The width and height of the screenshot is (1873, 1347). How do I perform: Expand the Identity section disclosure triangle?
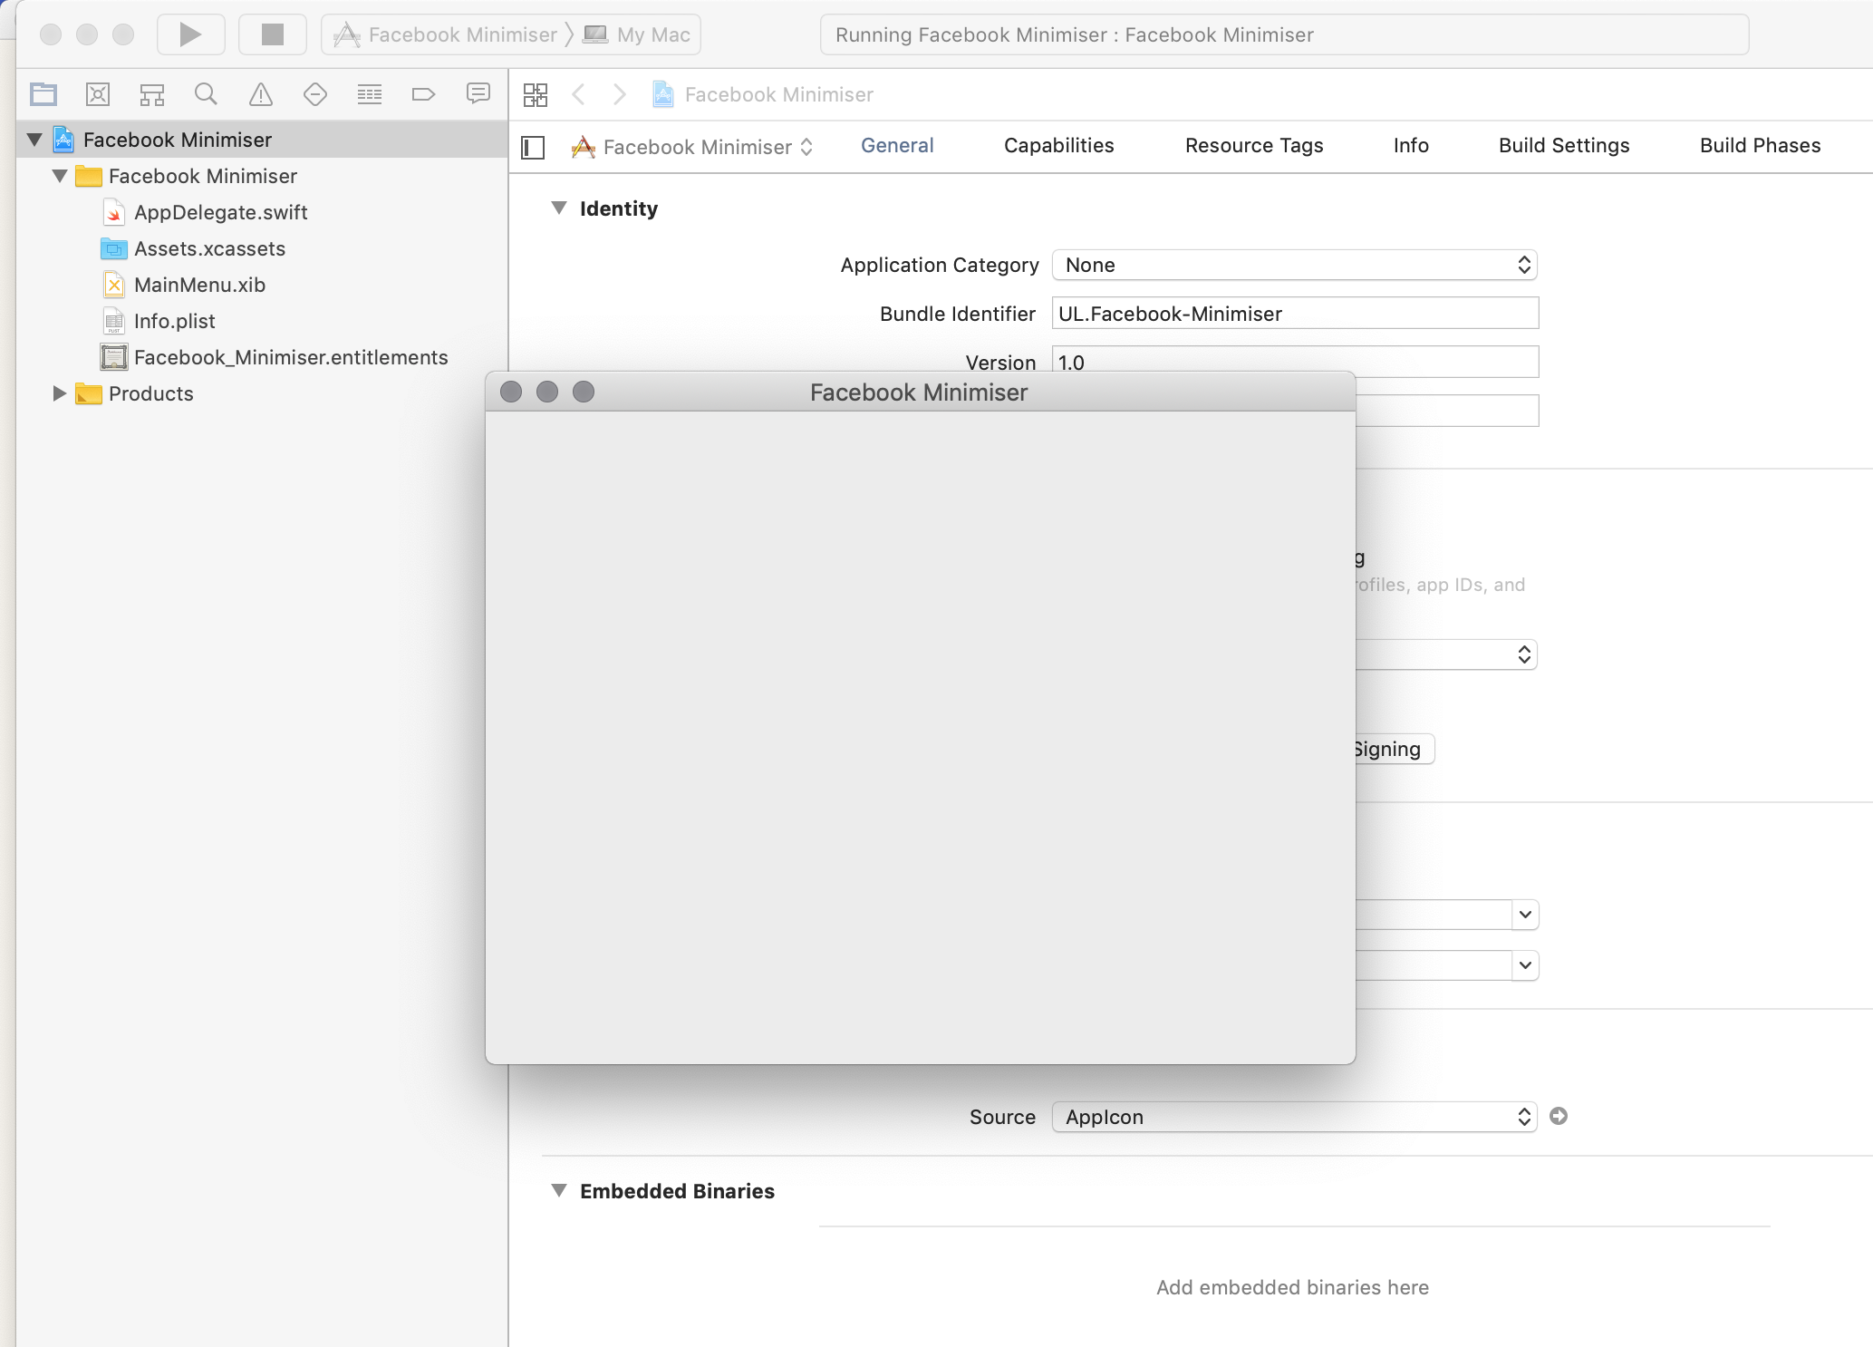coord(558,207)
